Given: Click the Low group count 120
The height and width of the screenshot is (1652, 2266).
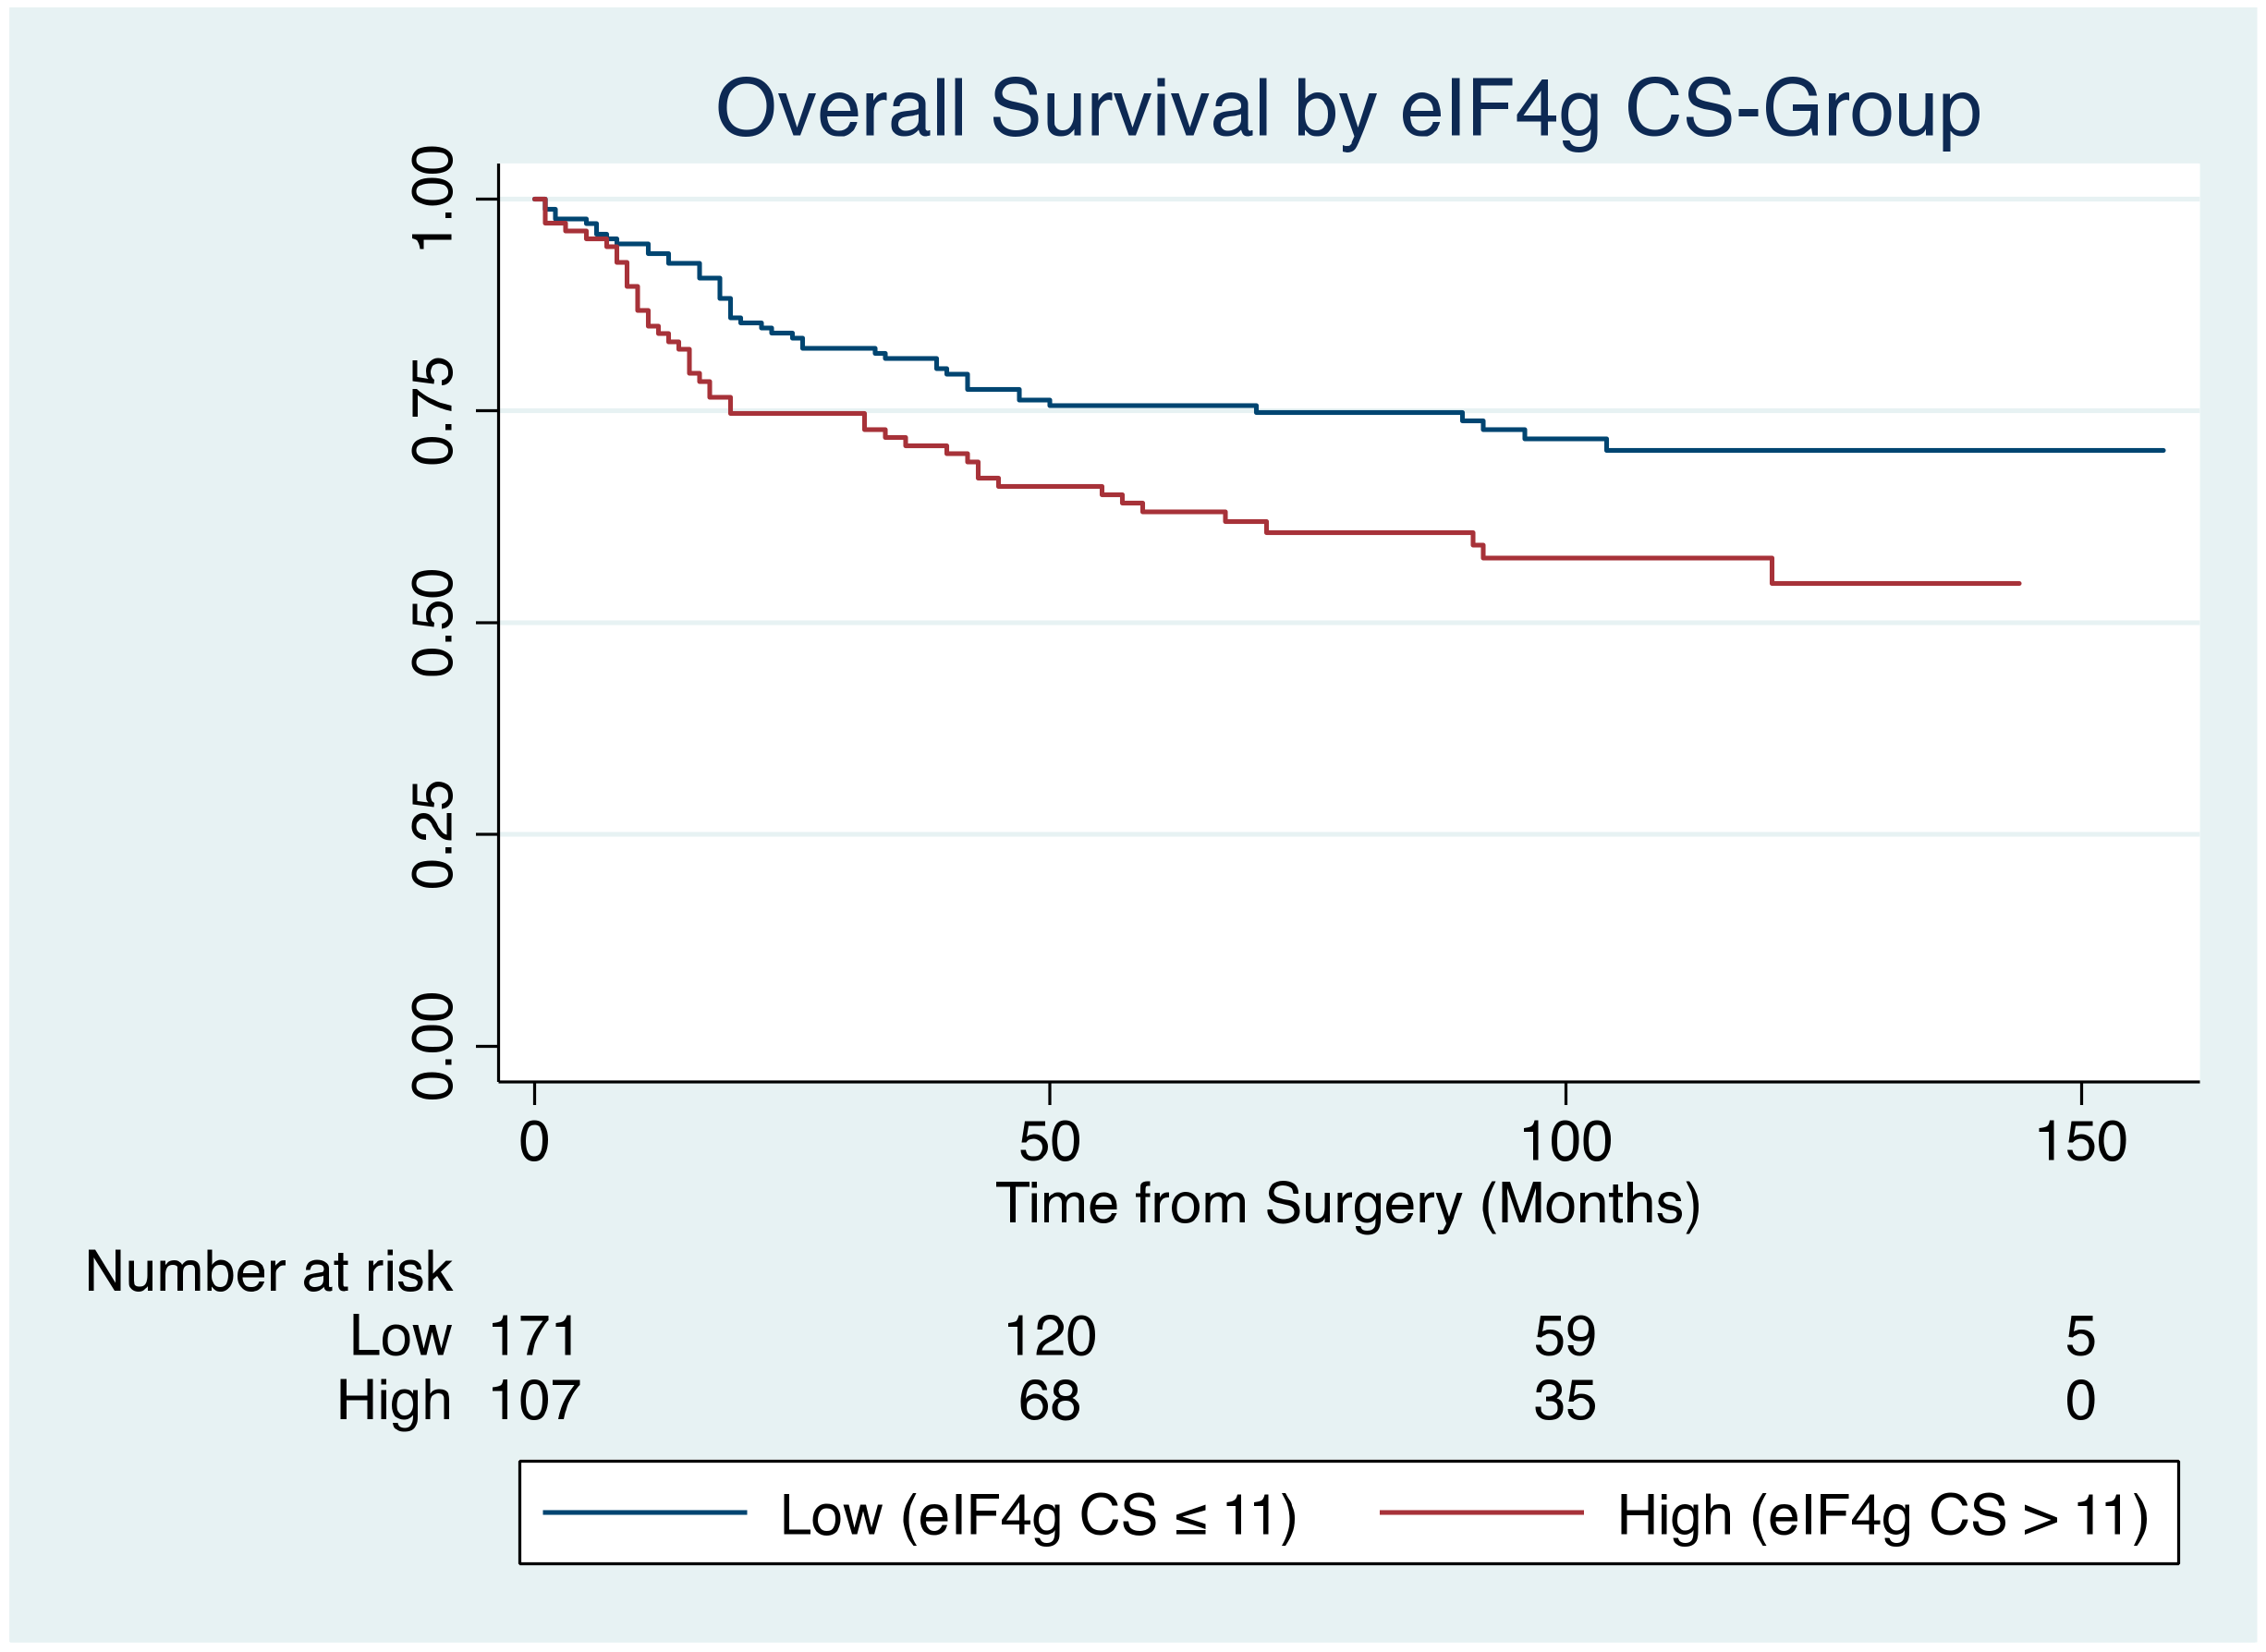Looking at the screenshot, I should click(x=1050, y=1336).
